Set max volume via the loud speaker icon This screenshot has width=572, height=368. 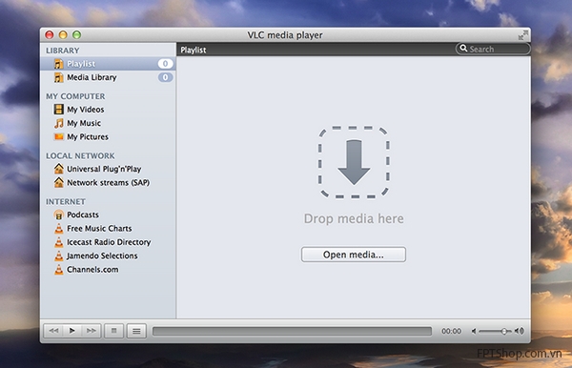point(520,331)
